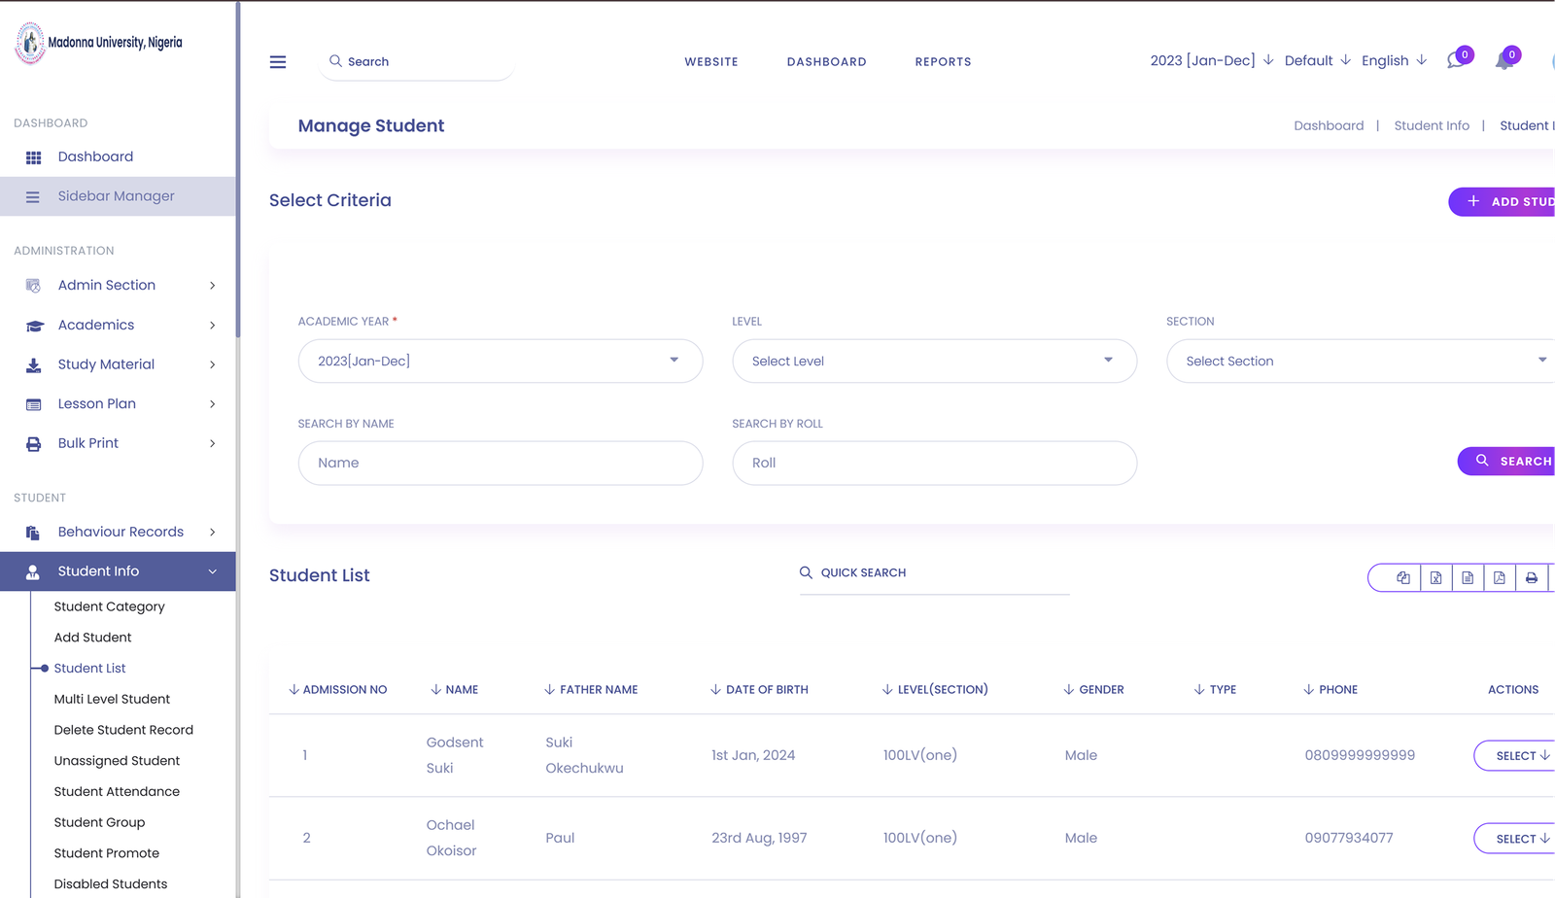Click the Madonna University logo

point(29,43)
